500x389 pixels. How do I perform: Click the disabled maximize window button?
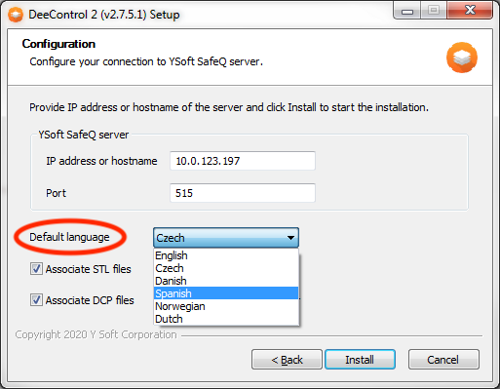pyautogui.click(x=434, y=11)
